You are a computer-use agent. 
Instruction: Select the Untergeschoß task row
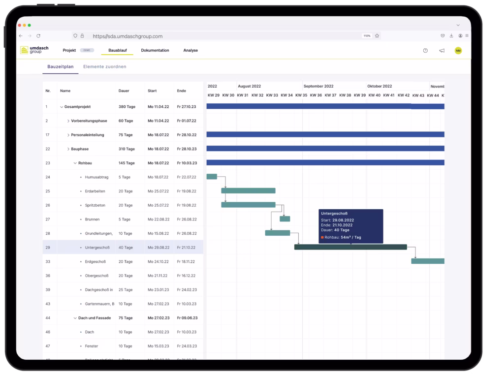[x=123, y=248]
